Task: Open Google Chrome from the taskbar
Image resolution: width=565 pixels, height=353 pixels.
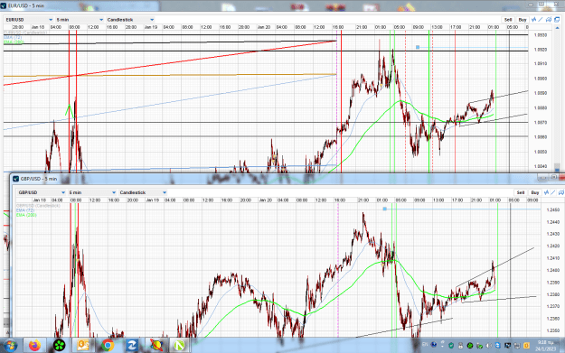Action: 108,346
